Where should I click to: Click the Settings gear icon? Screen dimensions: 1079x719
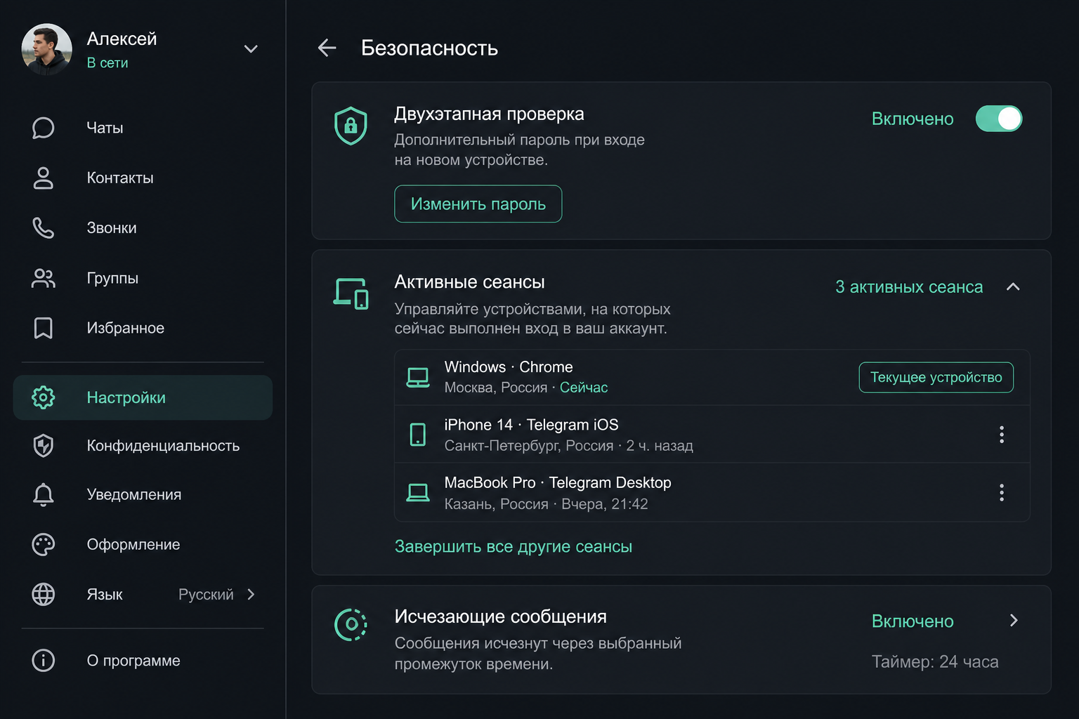pyautogui.click(x=44, y=397)
